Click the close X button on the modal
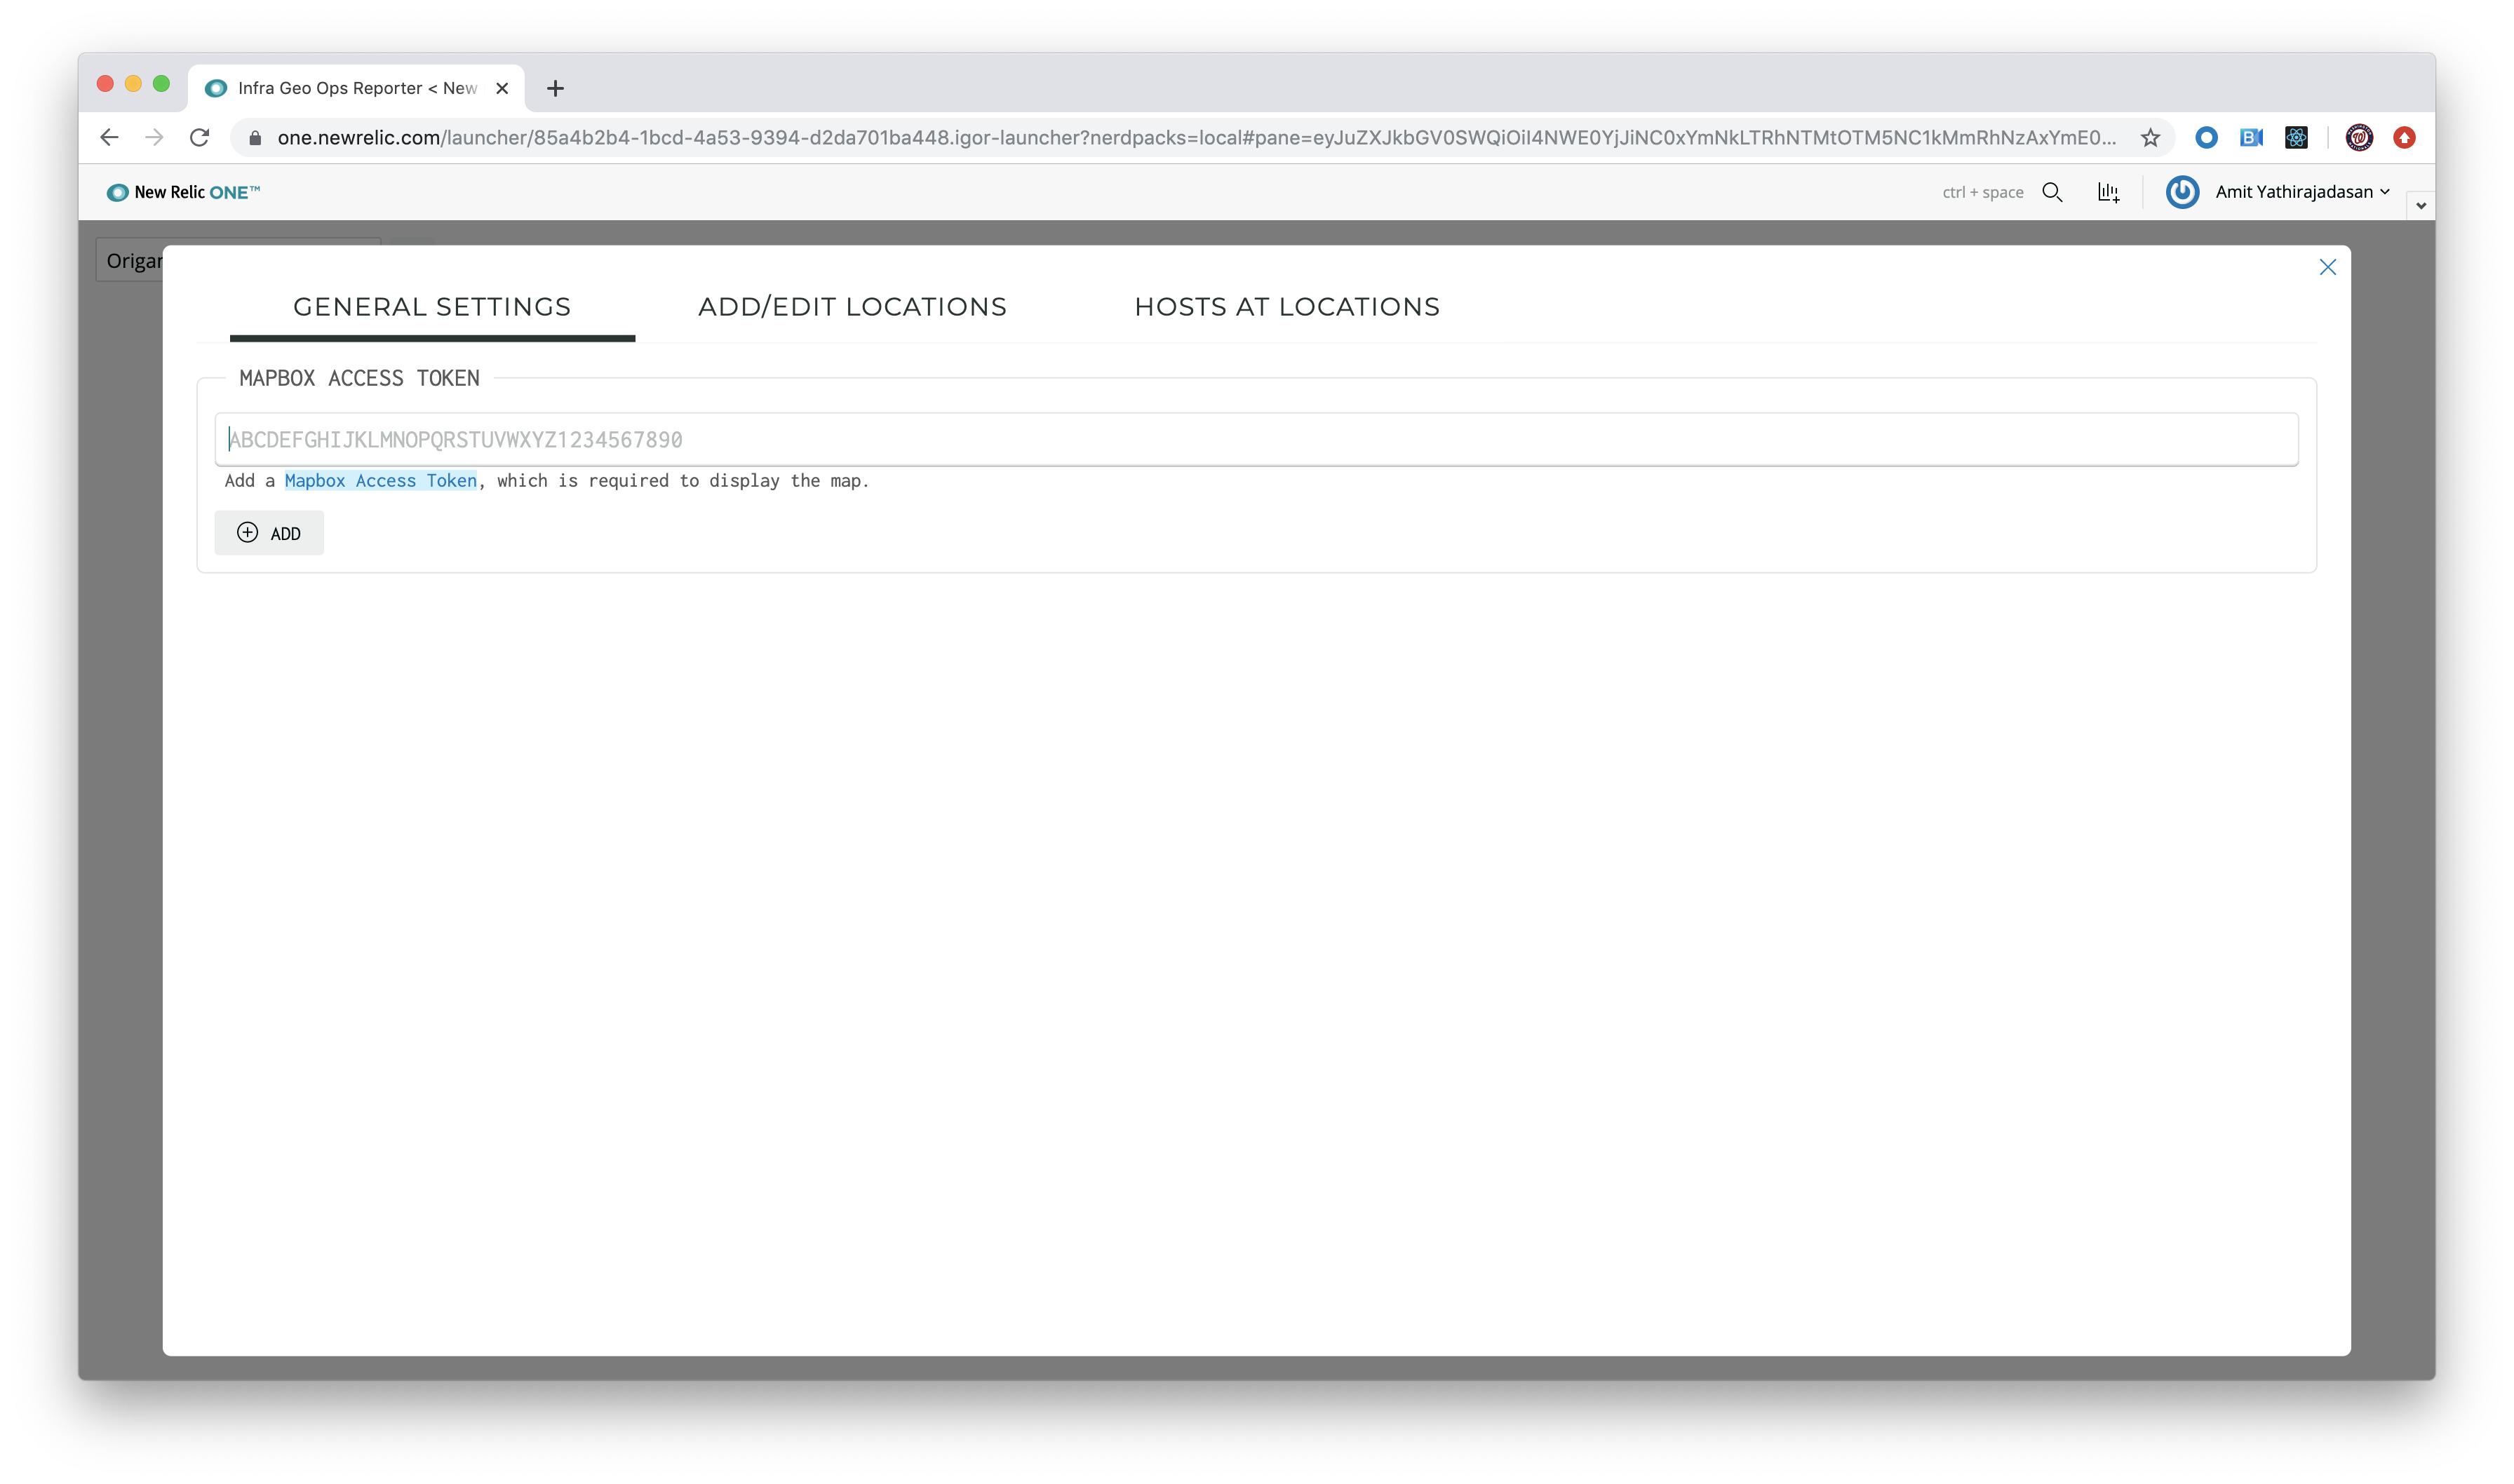The height and width of the screenshot is (1484, 2514). click(2329, 267)
